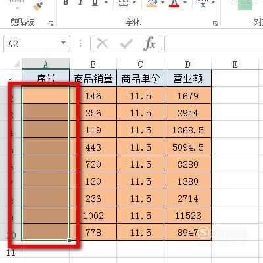Screen dimensions: 263x263
Task: Click the 营业额 header cell
Action: 188,78
